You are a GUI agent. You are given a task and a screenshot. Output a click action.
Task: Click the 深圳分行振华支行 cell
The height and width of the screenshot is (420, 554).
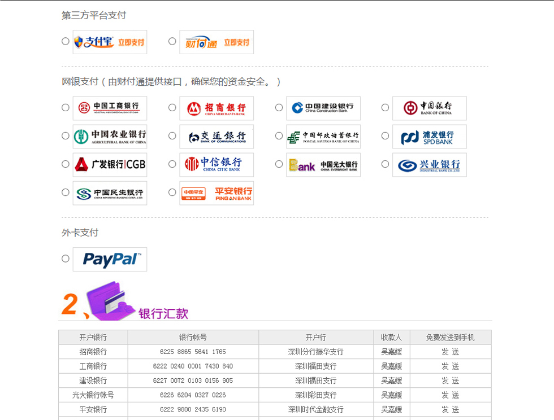(x=316, y=352)
